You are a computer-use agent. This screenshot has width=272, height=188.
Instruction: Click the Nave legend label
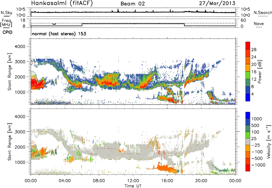point(259,23)
